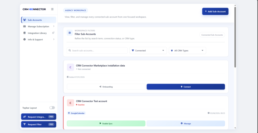This screenshot has width=258, height=133.
Task: Click the FREE badge on Request Filter
Action: coord(51,124)
